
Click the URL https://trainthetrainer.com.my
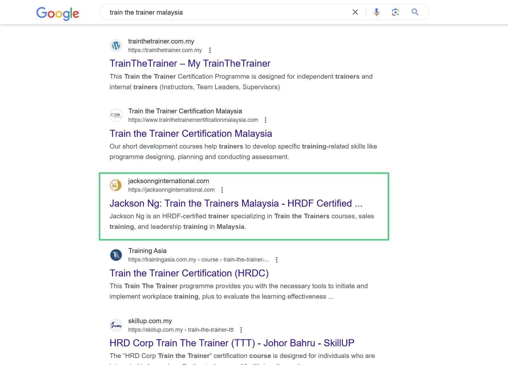(165, 50)
